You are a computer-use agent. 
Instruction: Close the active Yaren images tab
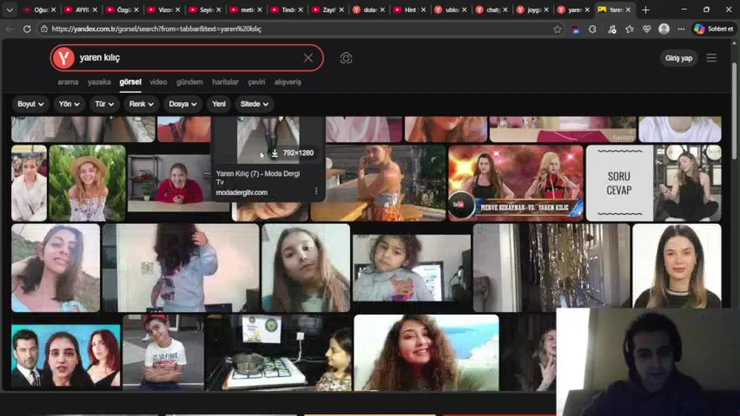628,10
